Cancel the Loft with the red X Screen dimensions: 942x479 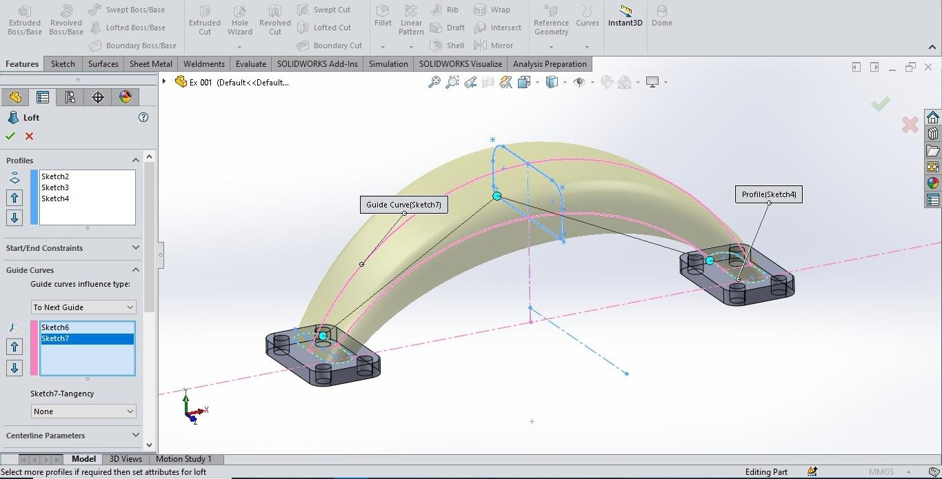click(x=29, y=136)
